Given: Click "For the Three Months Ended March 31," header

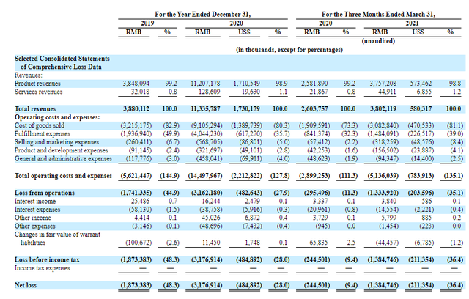Looking at the screenshot, I should click(x=378, y=14).
